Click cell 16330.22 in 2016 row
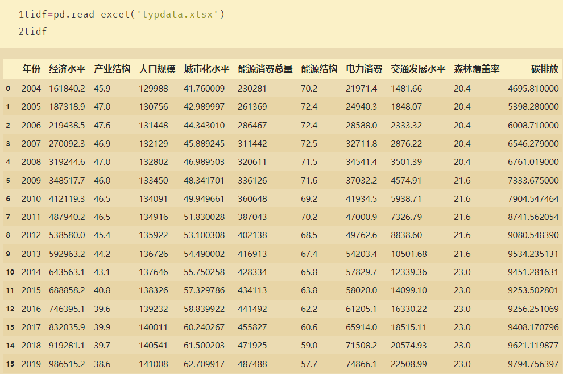Screen dimensions: 563x374 point(409,309)
